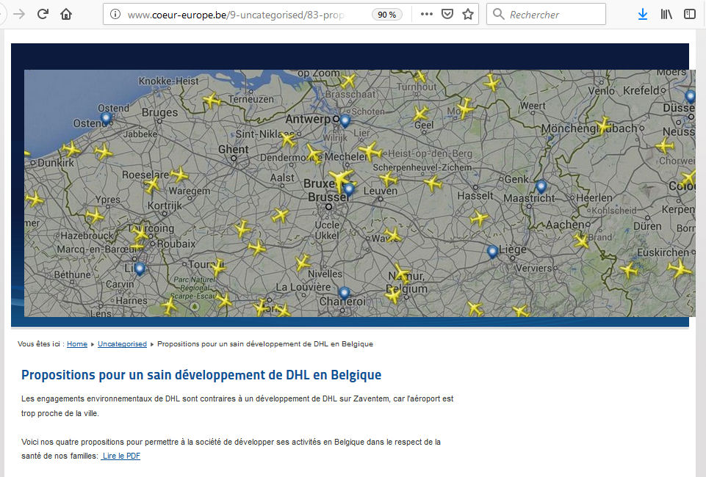Click the Forward navigation arrow
The width and height of the screenshot is (706, 477).
[x=19, y=15]
